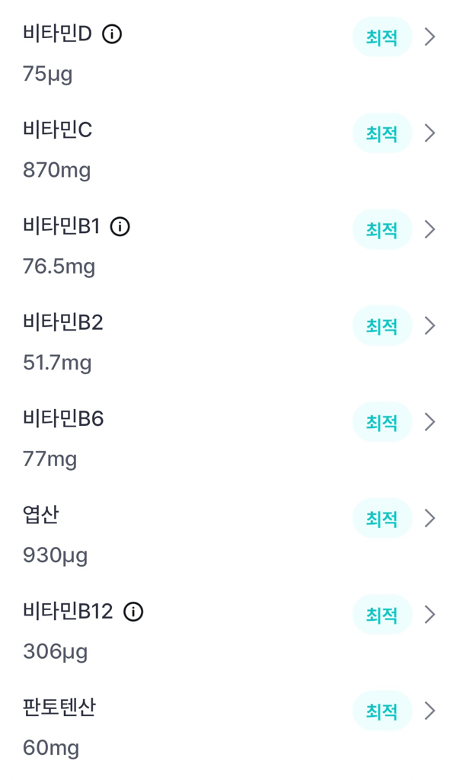Open 비타민B6 details via right arrow
The width and height of the screenshot is (460, 780).
430,422
